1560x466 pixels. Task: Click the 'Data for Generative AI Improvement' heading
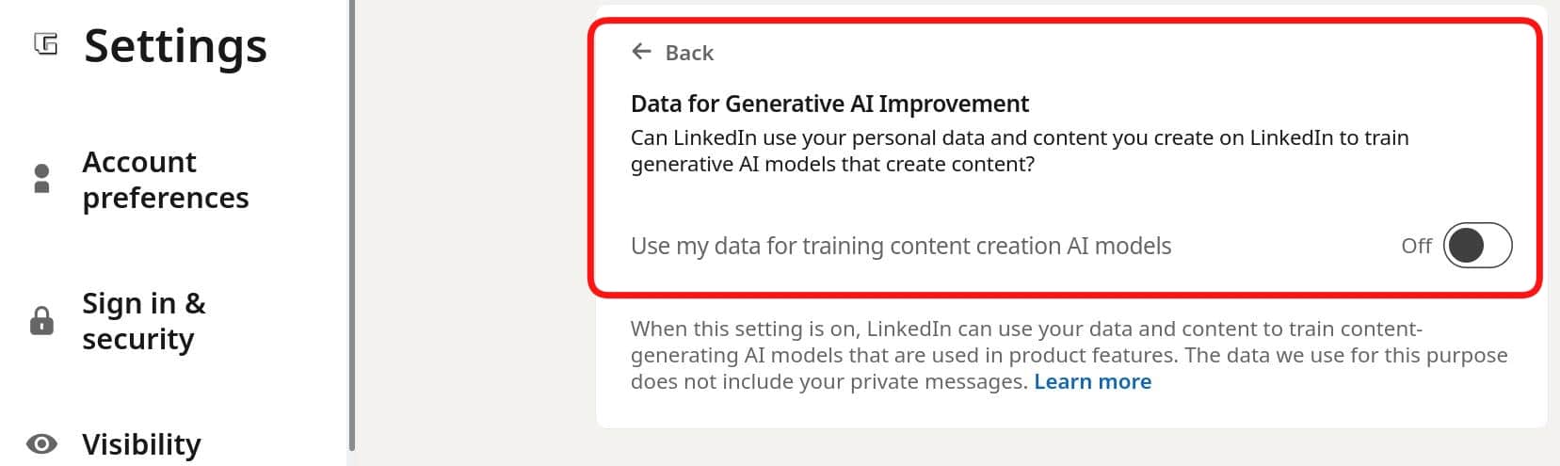pos(829,104)
